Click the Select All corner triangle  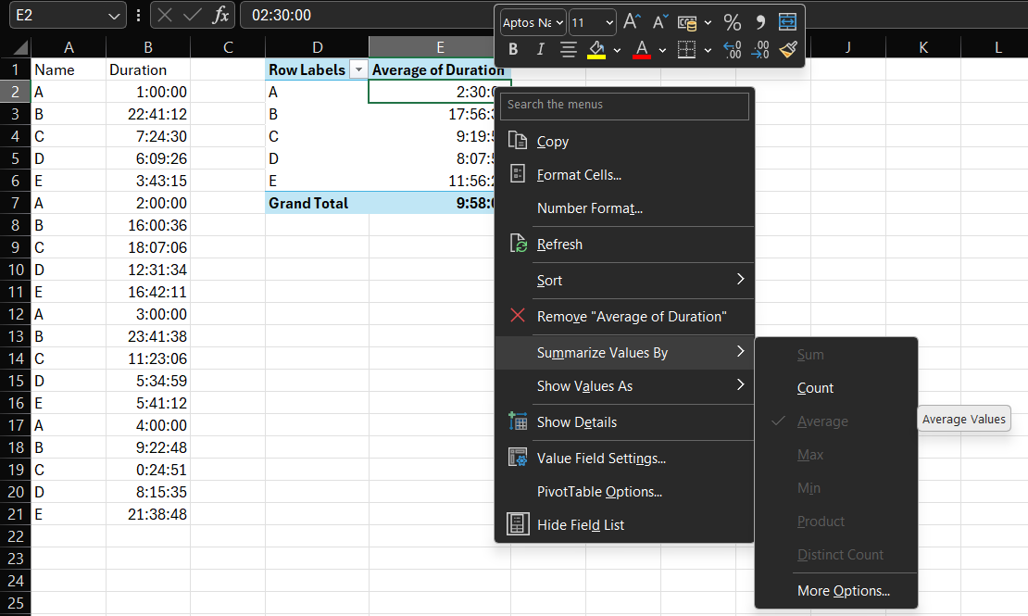(20, 47)
